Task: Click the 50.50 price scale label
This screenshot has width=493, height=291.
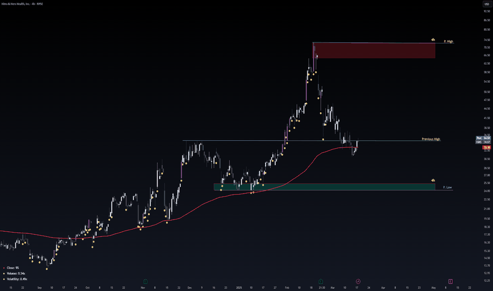Action: (487, 92)
